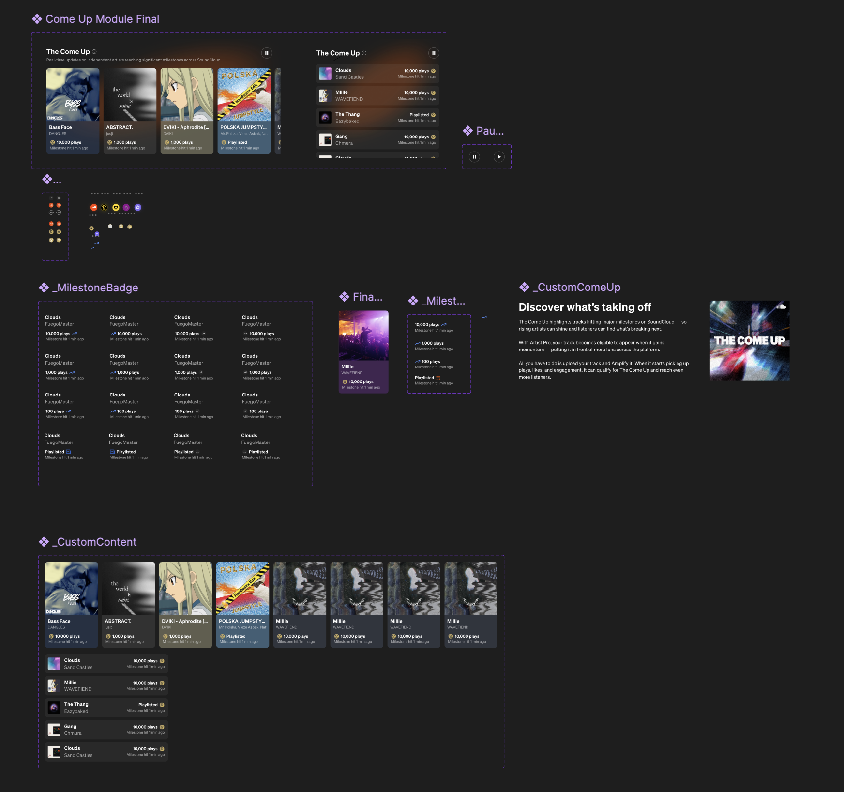844x792 pixels.
Task: Click the _Milest... component label
Action: (437, 301)
